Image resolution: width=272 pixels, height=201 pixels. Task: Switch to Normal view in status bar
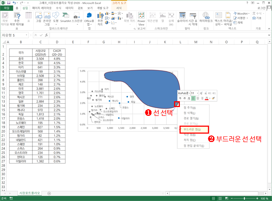[x=213, y=198]
